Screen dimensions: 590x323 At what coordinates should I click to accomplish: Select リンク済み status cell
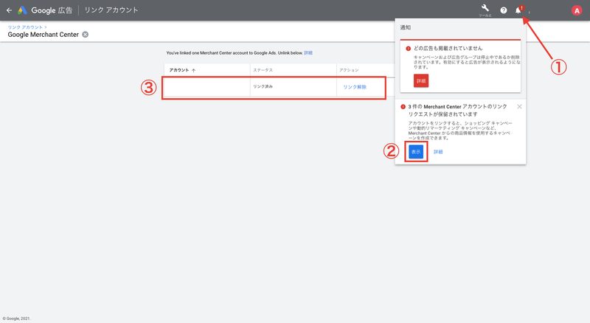pos(263,86)
